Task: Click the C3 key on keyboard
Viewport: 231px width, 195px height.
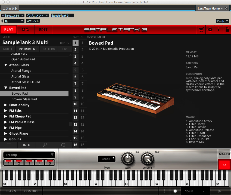Action: 96,183
